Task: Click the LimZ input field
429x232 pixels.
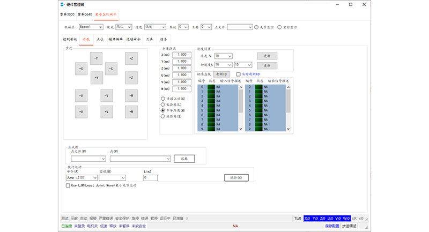Action: tap(151, 178)
